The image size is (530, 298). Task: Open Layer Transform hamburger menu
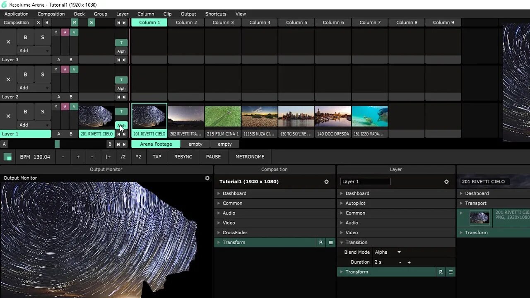coord(450,272)
